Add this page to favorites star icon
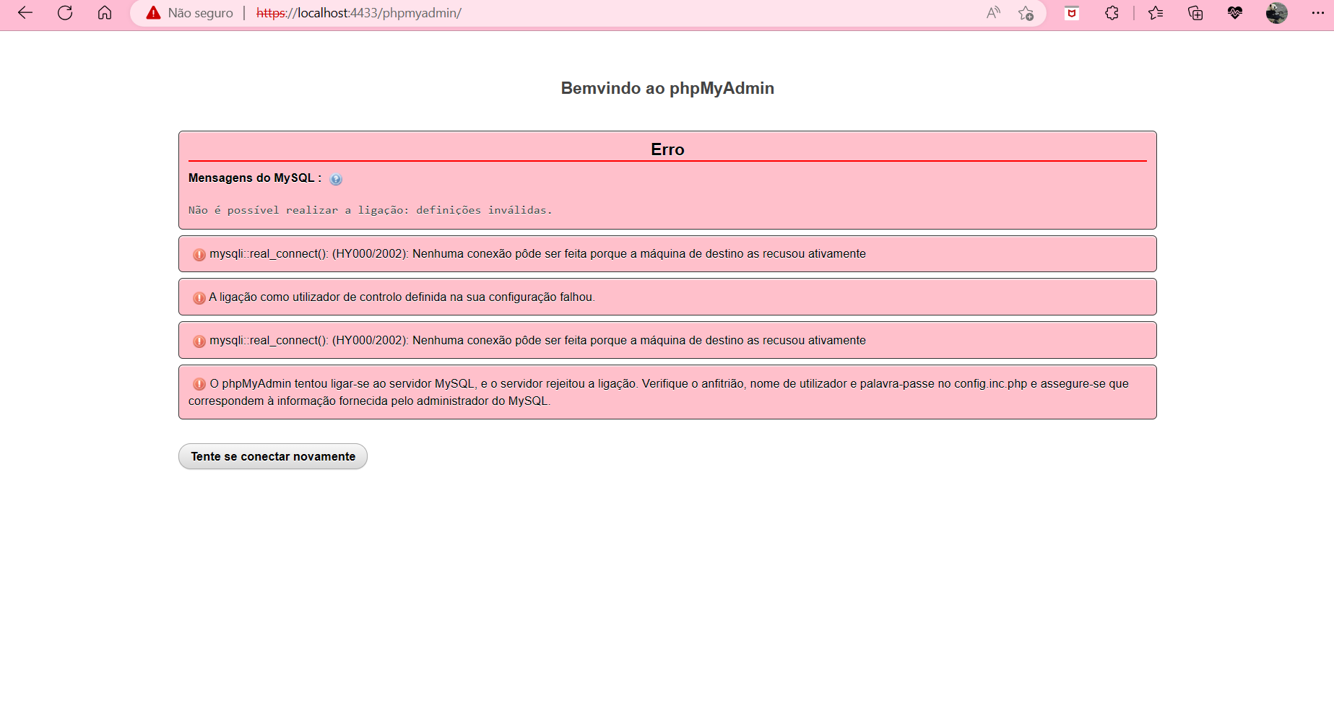1334x701 pixels. pos(1026,13)
